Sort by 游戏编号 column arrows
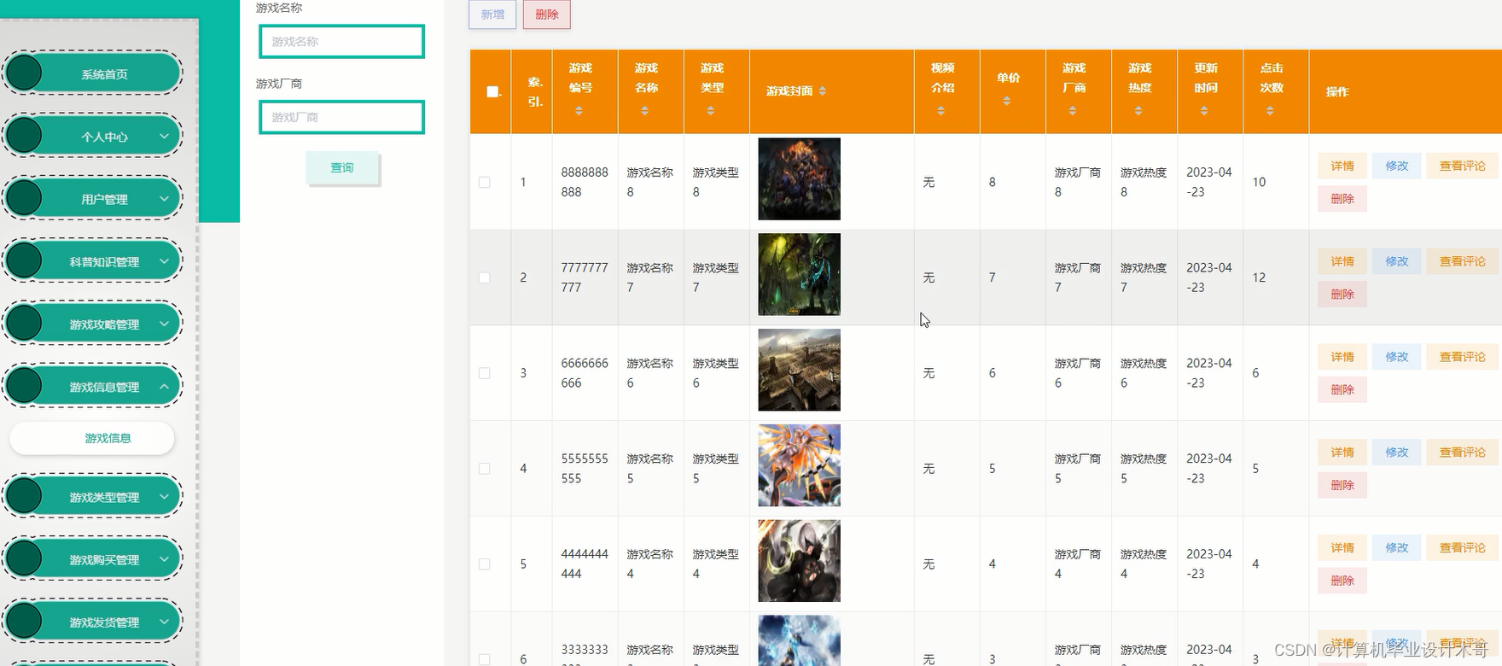 point(579,111)
